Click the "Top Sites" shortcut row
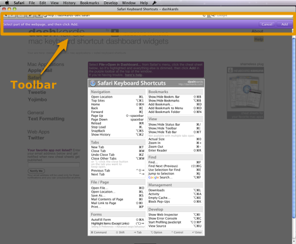The height and width of the screenshot is (244, 296). tap(117, 101)
